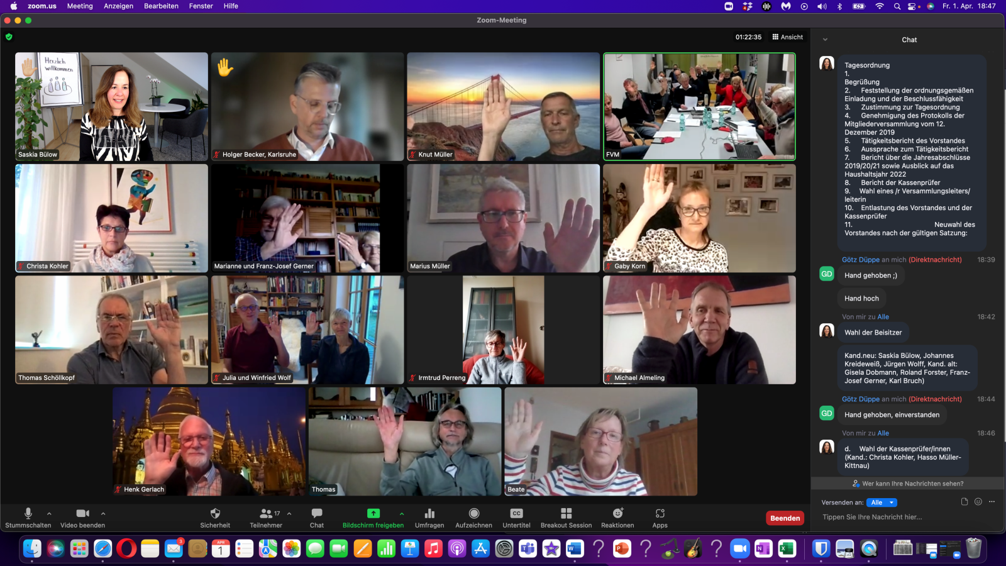Viewport: 1006px width, 566px height.
Task: Open Mail app in Dock
Action: [174, 548]
